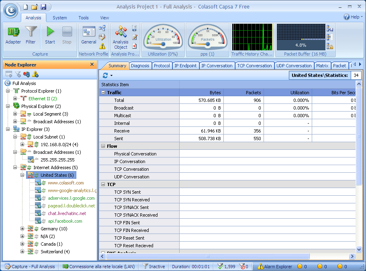The width and height of the screenshot is (366, 271).
Task: Collapse the TCP statistics section
Action: [103, 184]
